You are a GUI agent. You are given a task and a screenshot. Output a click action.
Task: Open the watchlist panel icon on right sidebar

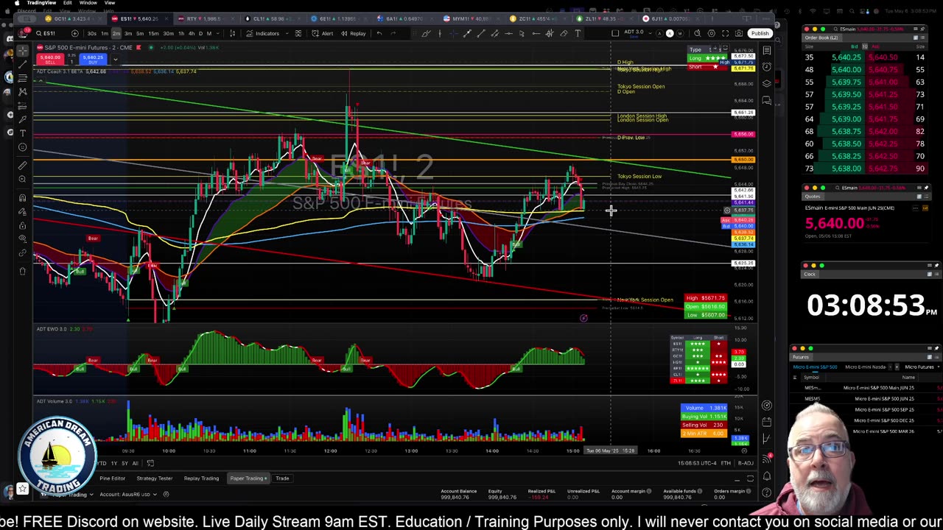(767, 51)
